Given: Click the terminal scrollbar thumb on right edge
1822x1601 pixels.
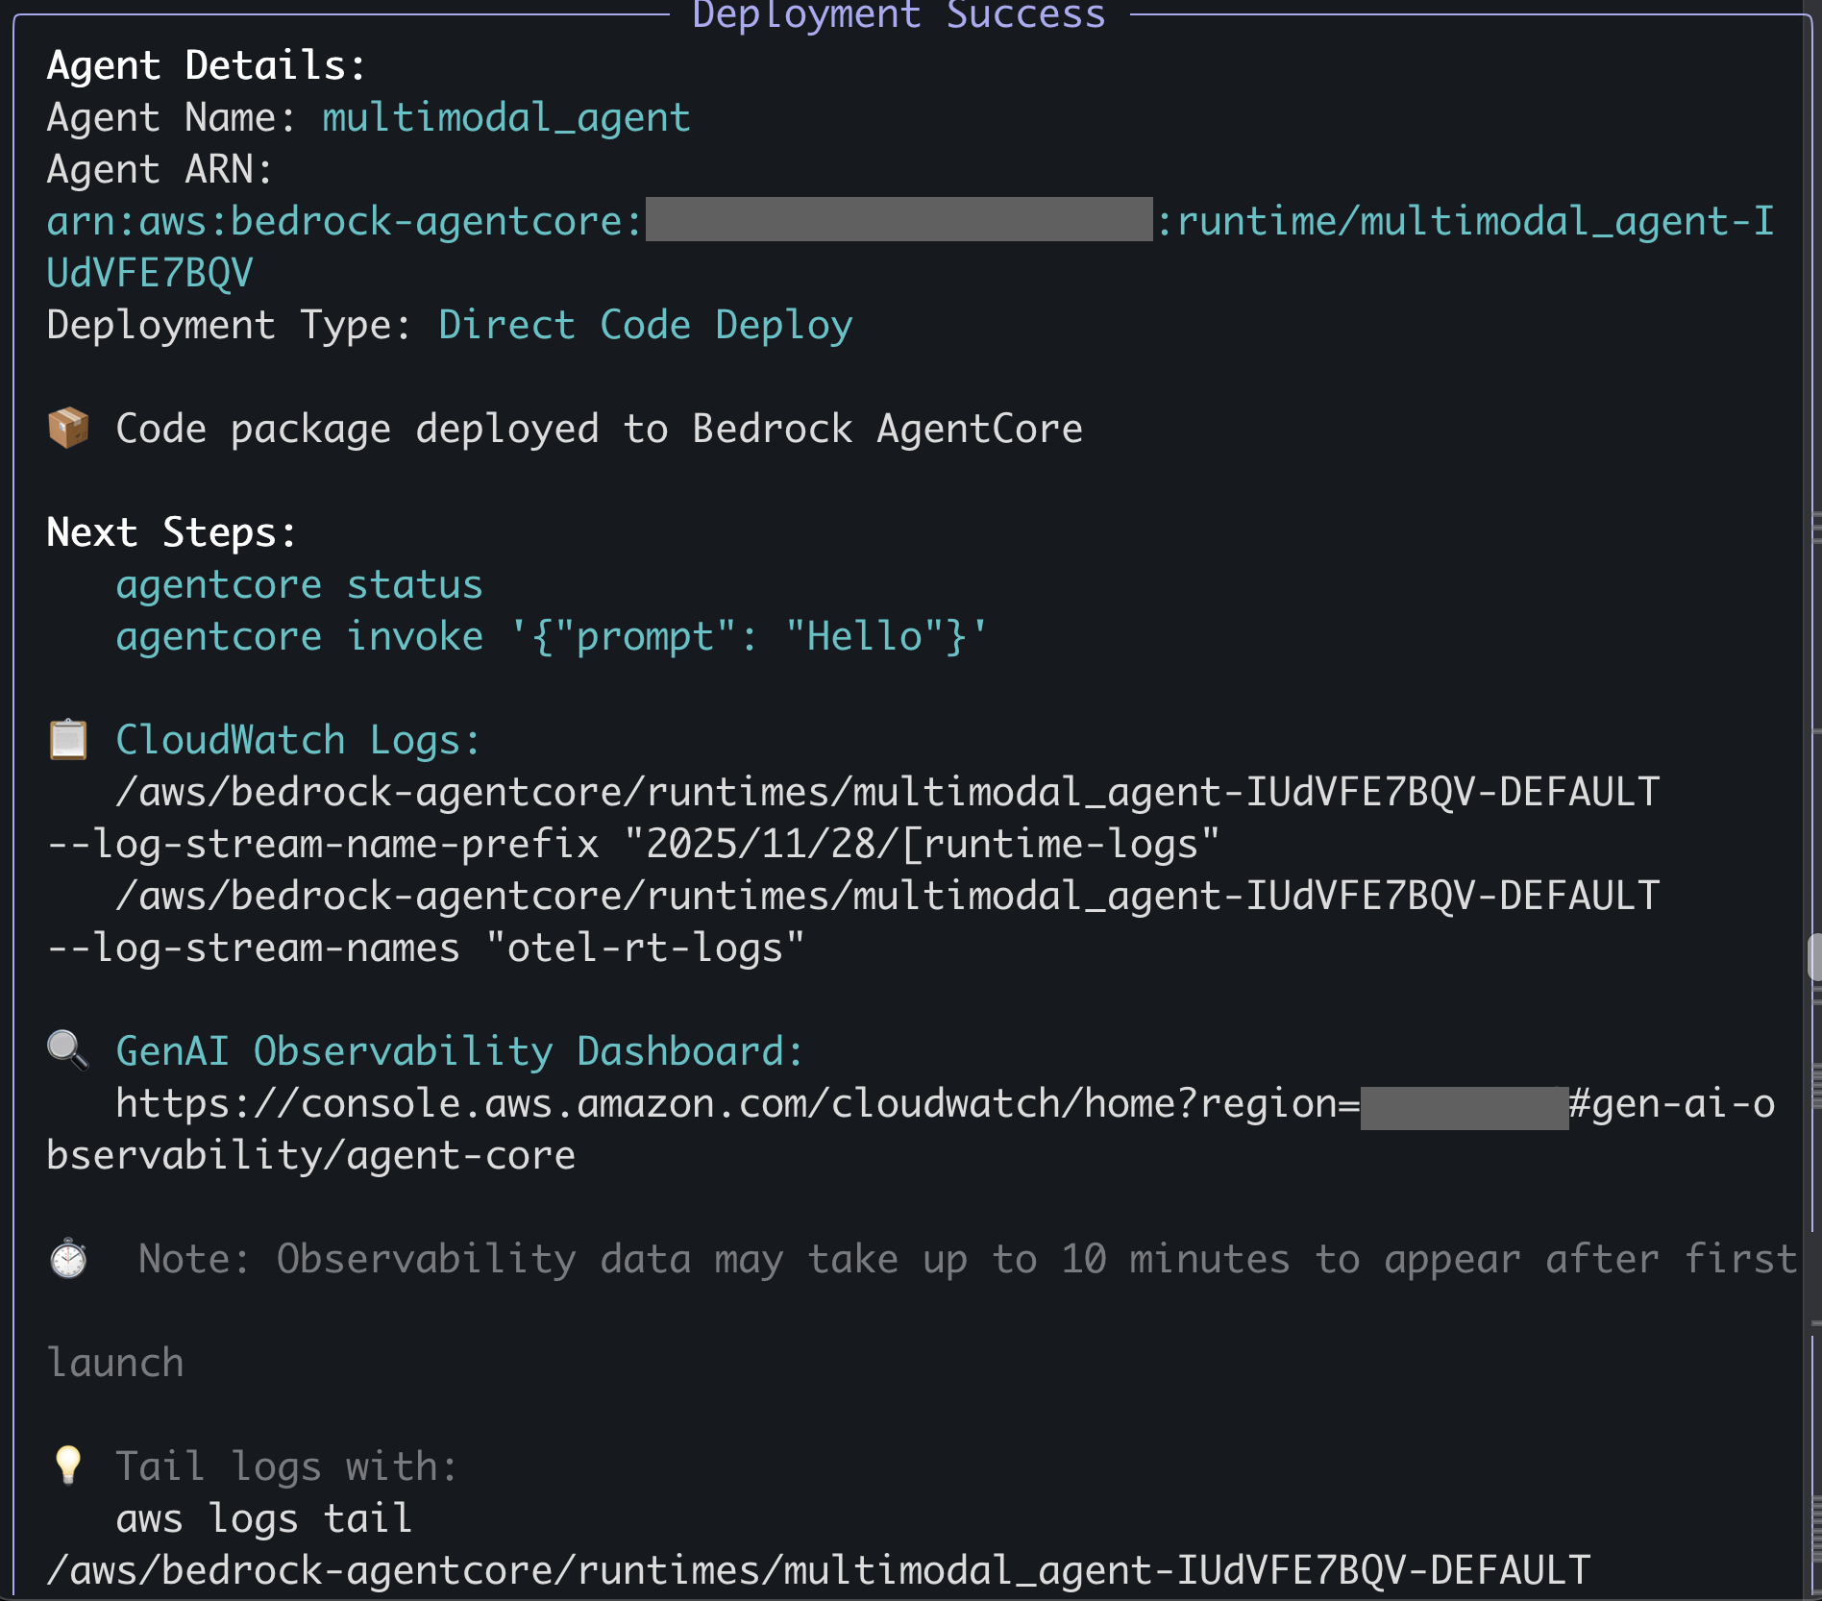Looking at the screenshot, I should tap(1814, 957).
